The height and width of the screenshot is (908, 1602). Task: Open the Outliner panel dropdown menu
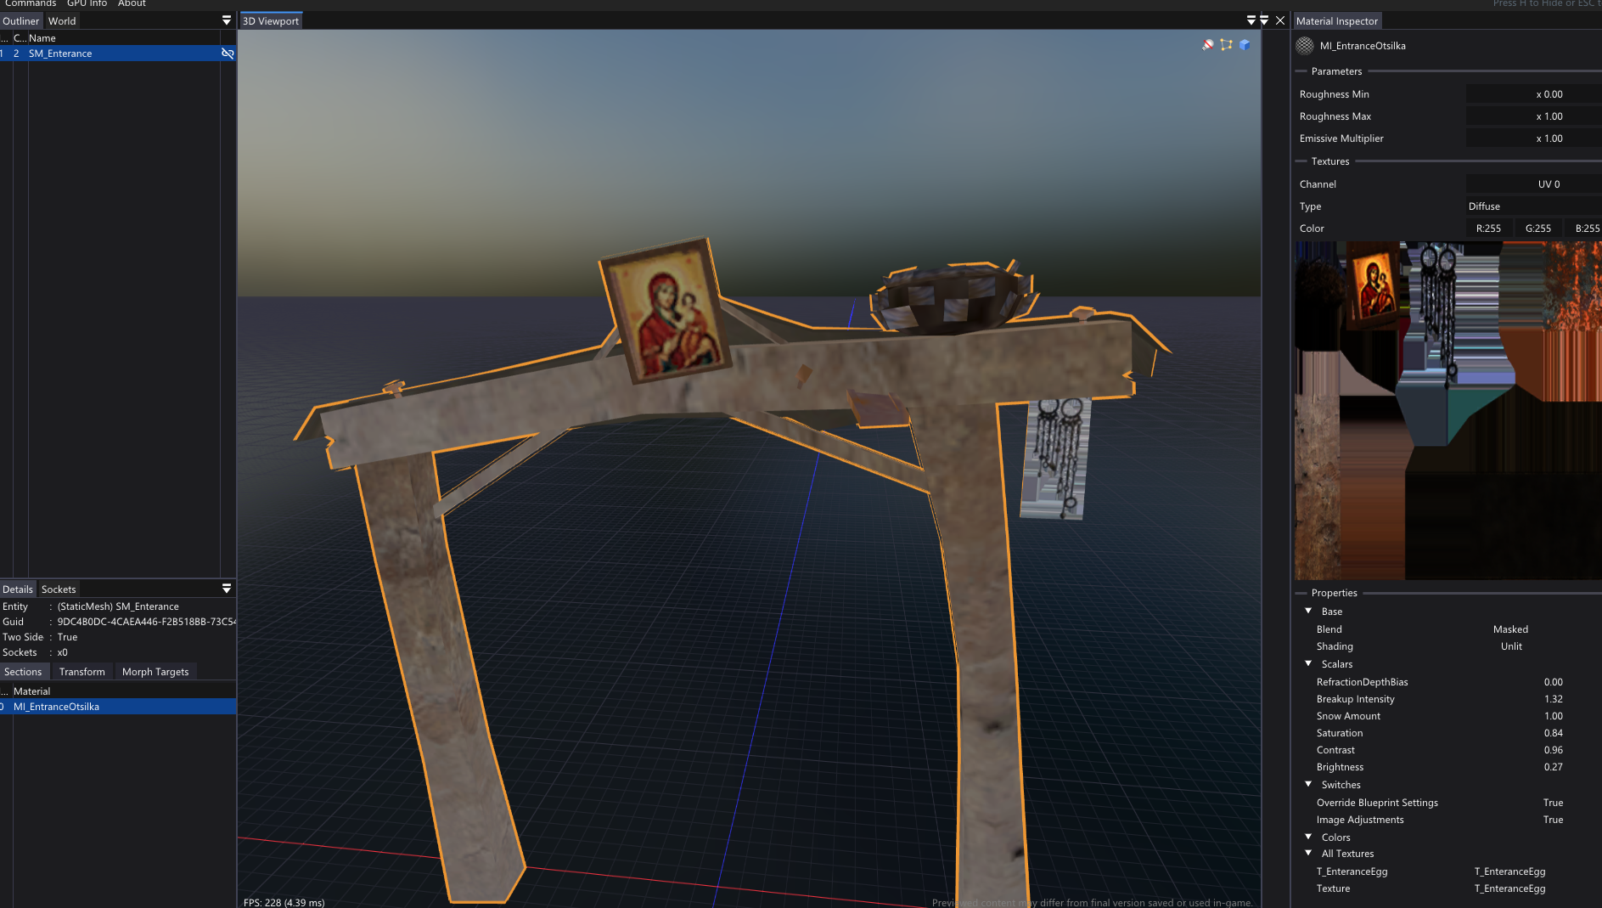point(227,20)
